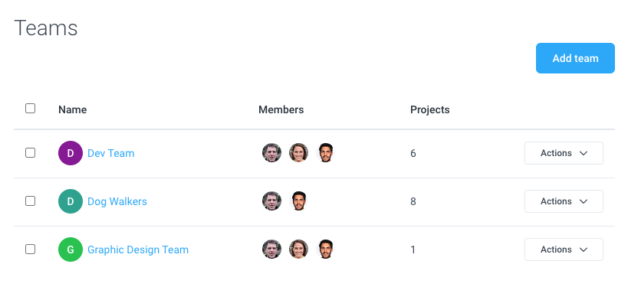This screenshot has width=628, height=287.
Task: Open the Dog Walkers team link
Action: coord(117,201)
